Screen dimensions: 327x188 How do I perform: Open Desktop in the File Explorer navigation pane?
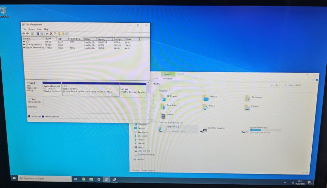[x=139, y=128]
